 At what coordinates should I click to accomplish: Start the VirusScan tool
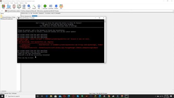45,7
